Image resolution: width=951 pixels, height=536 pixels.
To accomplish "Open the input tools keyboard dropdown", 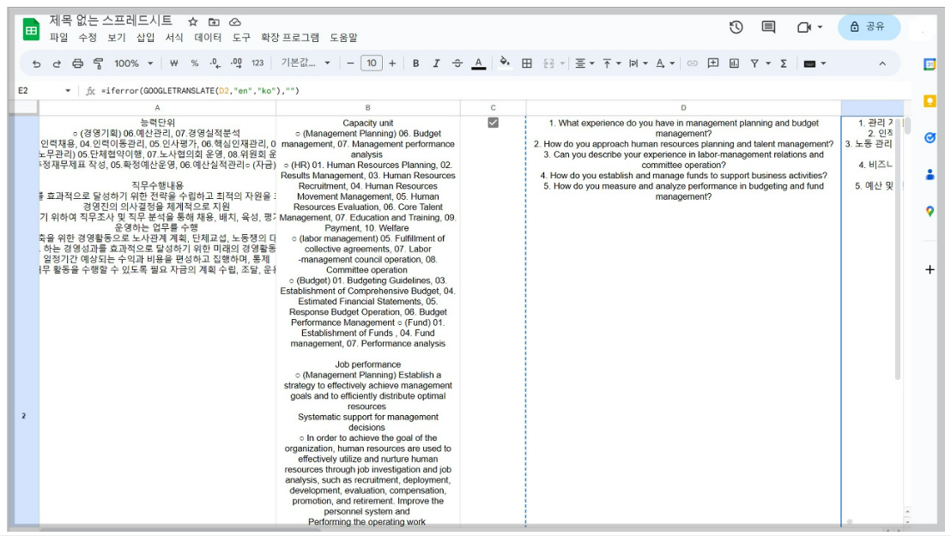I will coord(815,63).
